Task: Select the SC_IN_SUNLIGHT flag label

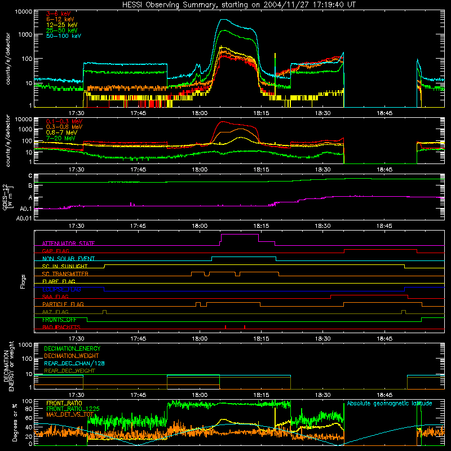Action: 65,266
